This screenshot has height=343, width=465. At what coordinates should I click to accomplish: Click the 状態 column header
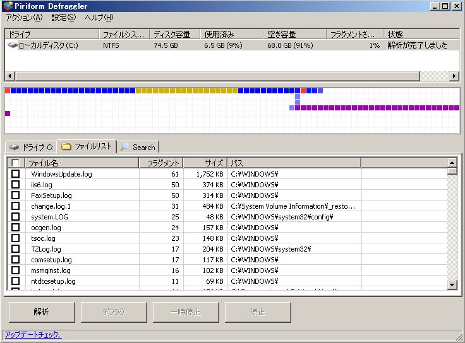[x=421, y=34]
